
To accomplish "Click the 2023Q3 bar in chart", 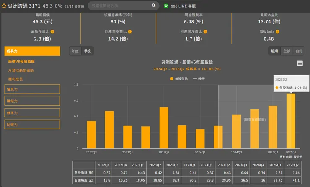I will pos(164,128).
